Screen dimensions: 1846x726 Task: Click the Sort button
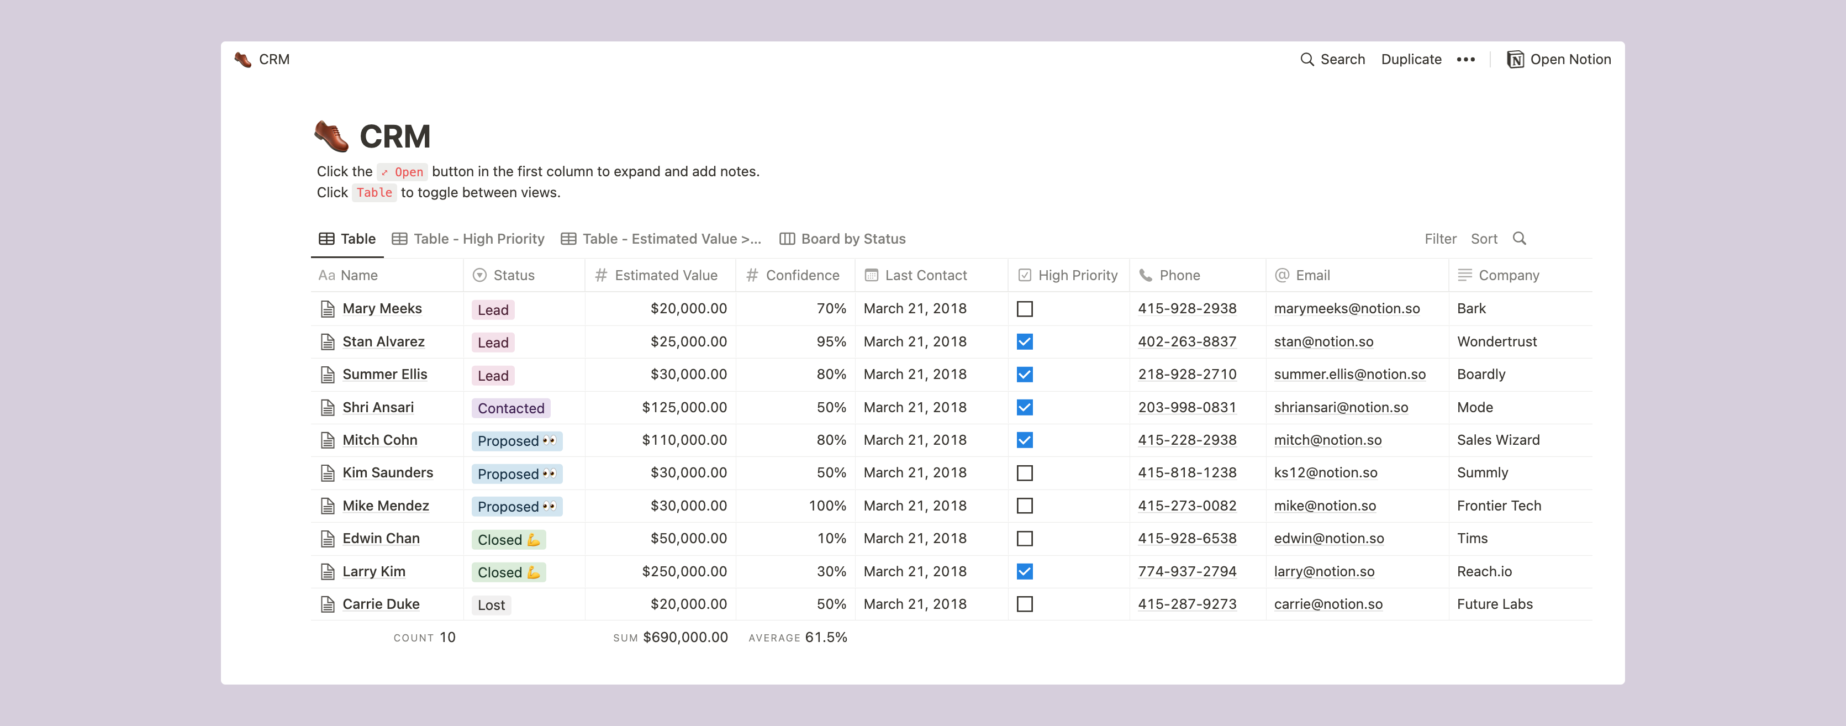point(1484,239)
